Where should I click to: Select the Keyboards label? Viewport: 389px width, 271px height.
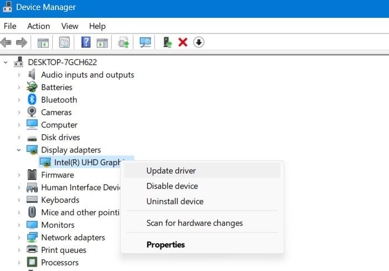tap(60, 200)
